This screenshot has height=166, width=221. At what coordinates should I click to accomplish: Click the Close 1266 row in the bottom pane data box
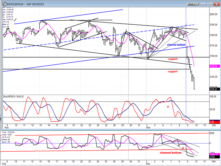click(x=7, y=135)
